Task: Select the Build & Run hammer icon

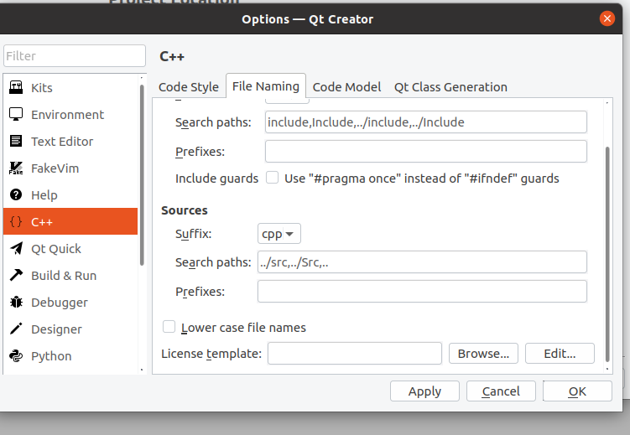Action: 16,275
